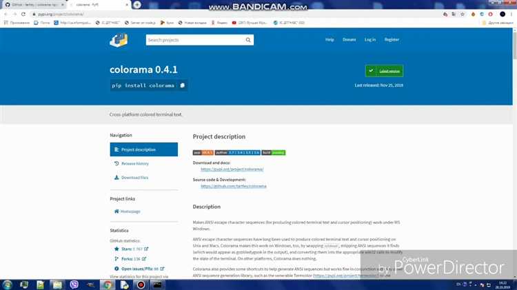Click the pypi.org project colorama link

pos(232,169)
